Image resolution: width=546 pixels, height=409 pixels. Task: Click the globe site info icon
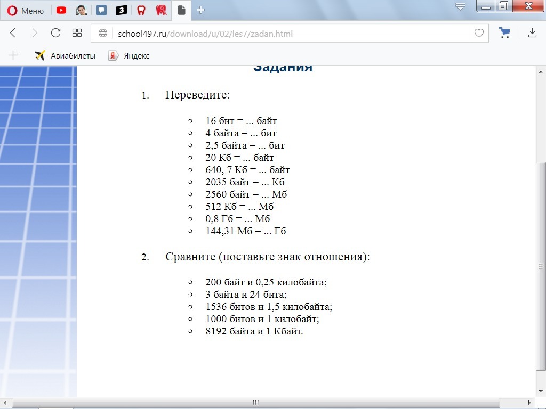click(x=103, y=34)
